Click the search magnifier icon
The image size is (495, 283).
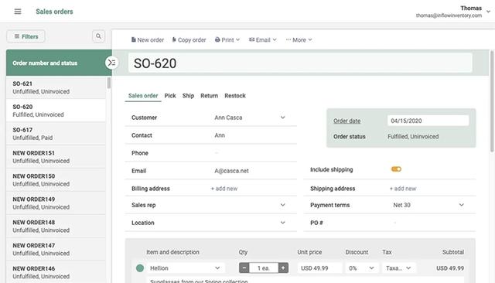point(98,36)
